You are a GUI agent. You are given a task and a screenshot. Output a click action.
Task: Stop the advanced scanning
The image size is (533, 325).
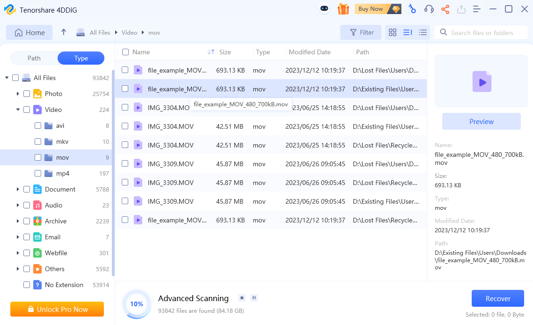[x=242, y=298]
